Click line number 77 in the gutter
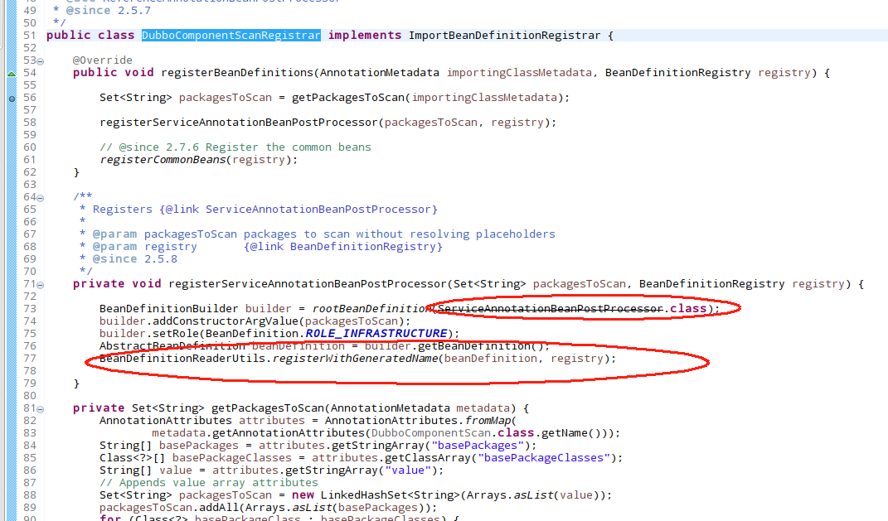 coord(30,359)
